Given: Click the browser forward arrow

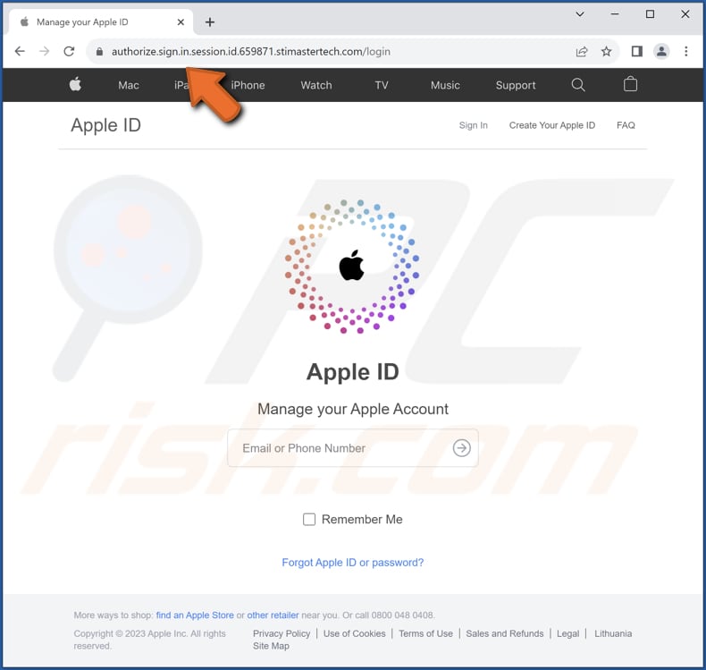Looking at the screenshot, I should coord(44,51).
